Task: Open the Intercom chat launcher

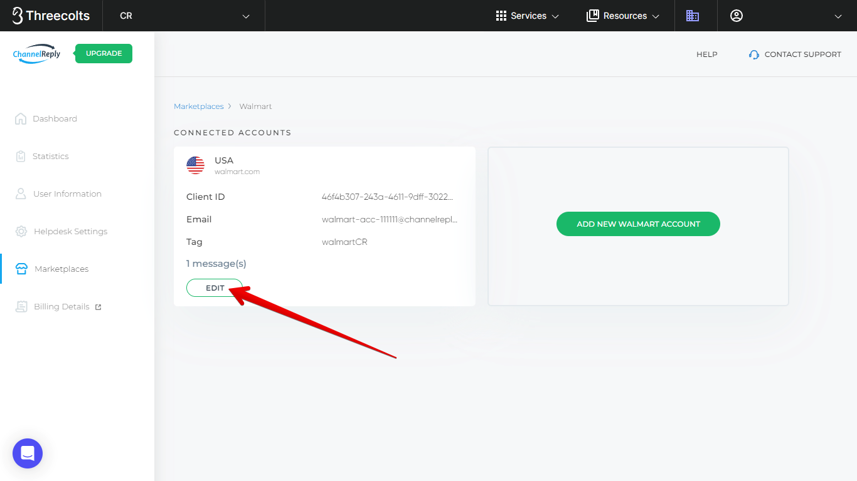Action: (28, 453)
